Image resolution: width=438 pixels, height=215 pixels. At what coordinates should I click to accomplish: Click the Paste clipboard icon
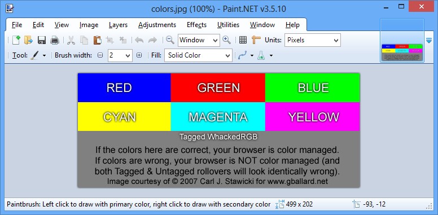97,40
